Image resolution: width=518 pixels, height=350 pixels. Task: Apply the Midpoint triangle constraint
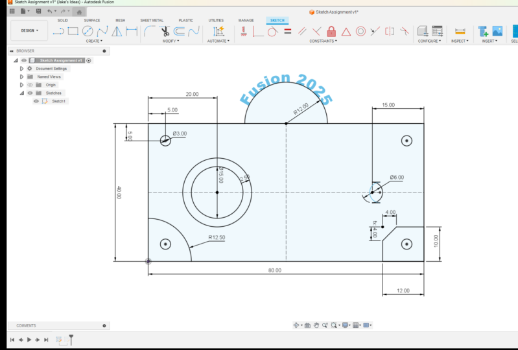point(346,32)
